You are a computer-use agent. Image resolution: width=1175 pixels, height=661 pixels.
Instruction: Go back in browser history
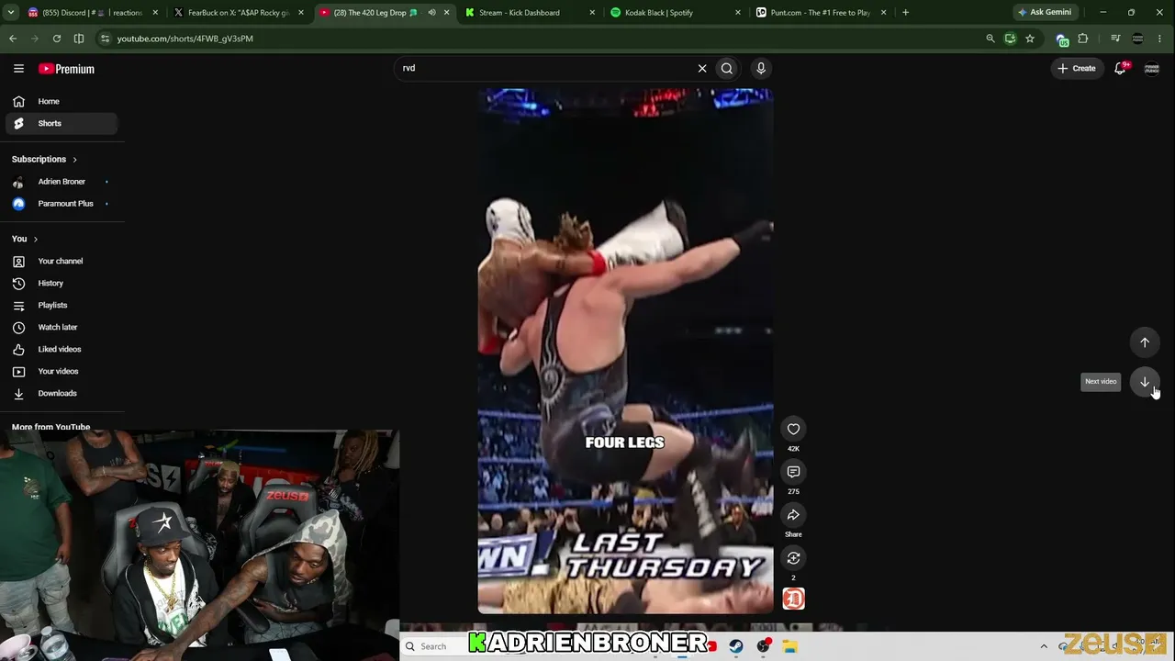pos(13,39)
